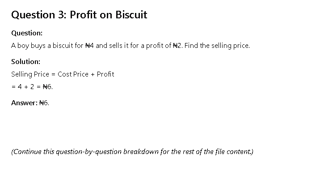Screen dimensions: 316x171
Task: Click the "Find the selling price." sentence
Action: click(217, 46)
